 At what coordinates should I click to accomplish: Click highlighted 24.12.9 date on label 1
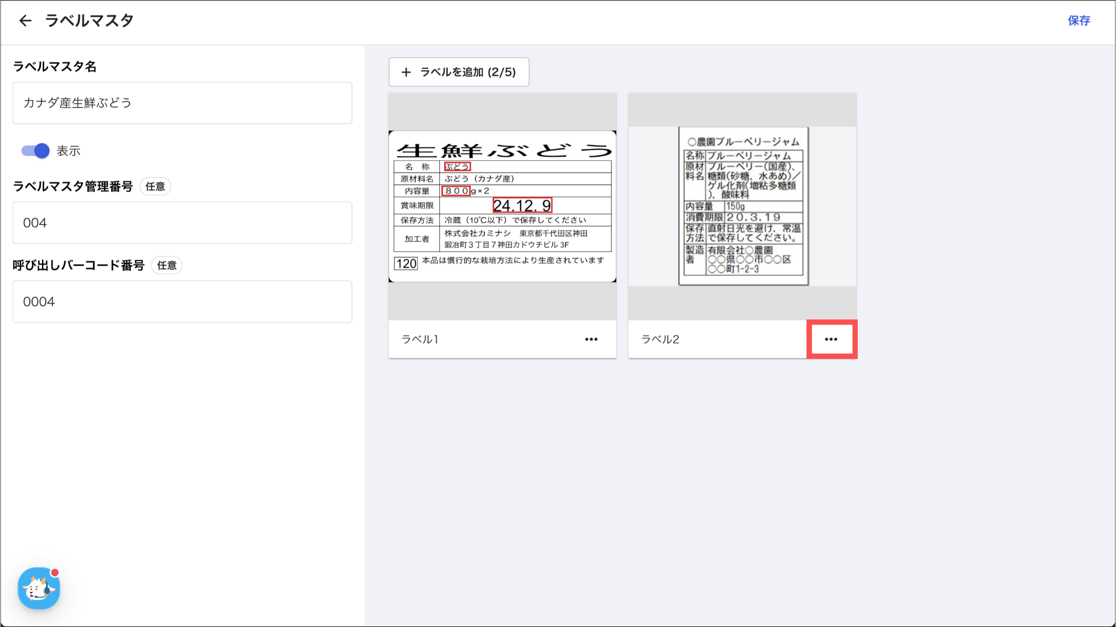point(522,205)
